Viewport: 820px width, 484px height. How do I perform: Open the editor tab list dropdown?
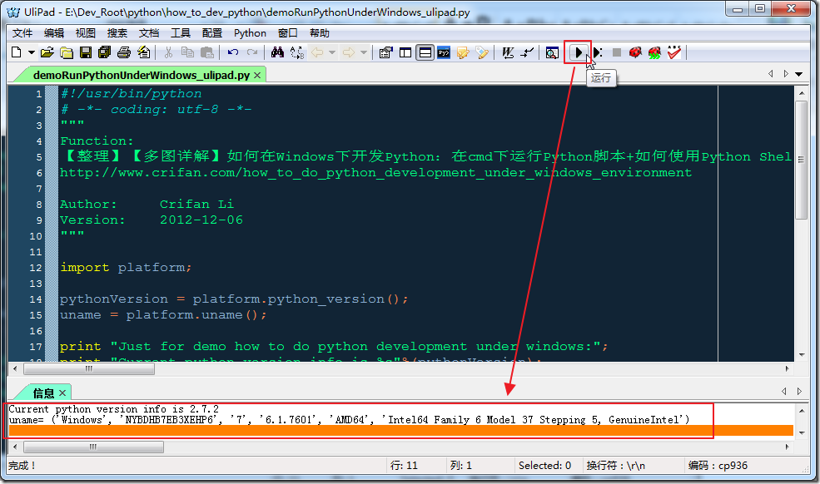798,74
